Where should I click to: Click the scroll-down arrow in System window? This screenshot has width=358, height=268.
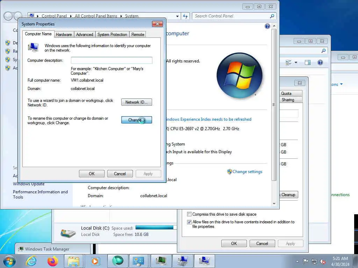274,204
